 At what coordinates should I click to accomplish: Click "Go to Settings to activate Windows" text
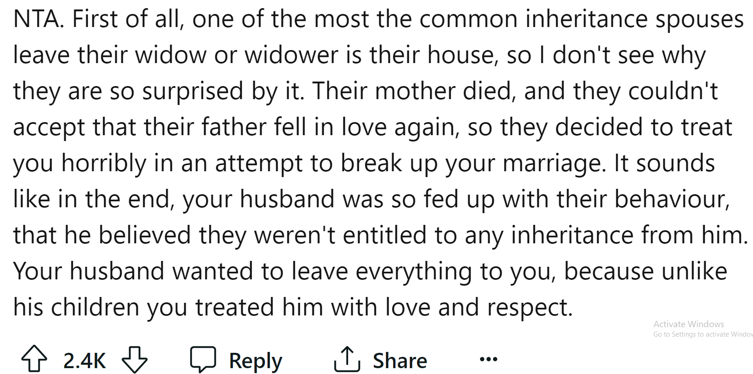click(x=703, y=334)
